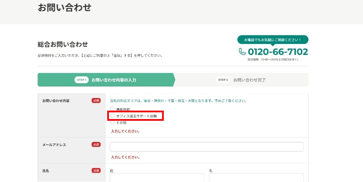Image resolution: width=363 pixels, height=182 pixels.
Task: Click the お問い合わせ page title
Action: coord(64,8)
